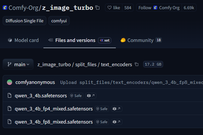Click the Comfy-Org logo beside the repo name
The image size is (203, 135).
point(5,8)
